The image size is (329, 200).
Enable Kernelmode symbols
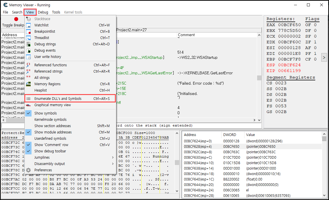coord(70,120)
